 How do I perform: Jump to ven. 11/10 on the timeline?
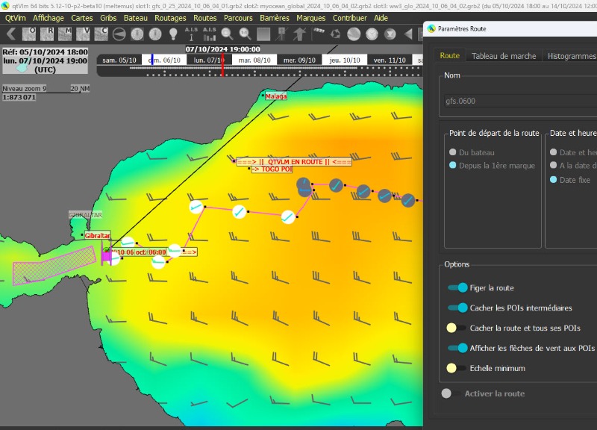(x=390, y=60)
